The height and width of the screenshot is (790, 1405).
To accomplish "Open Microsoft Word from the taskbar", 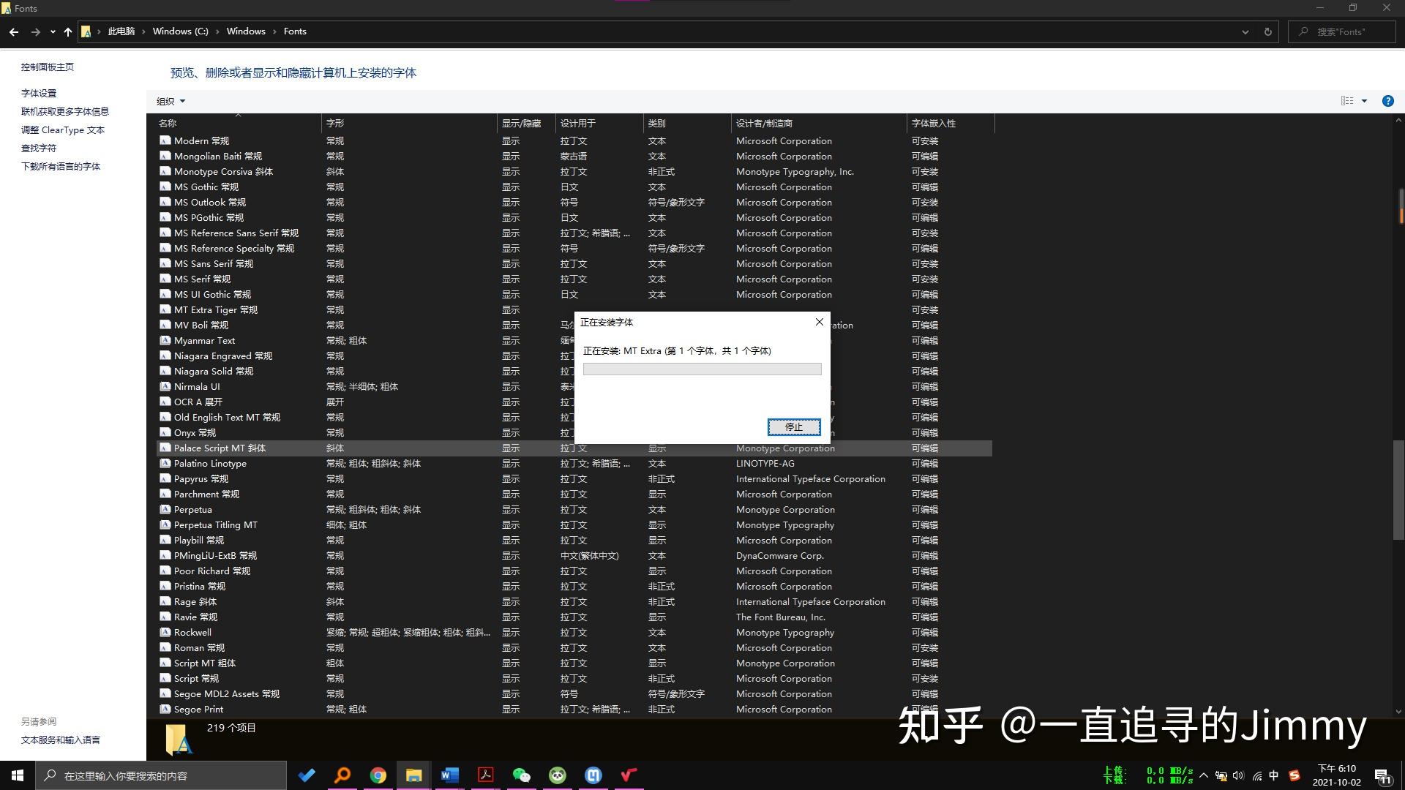I will point(449,775).
